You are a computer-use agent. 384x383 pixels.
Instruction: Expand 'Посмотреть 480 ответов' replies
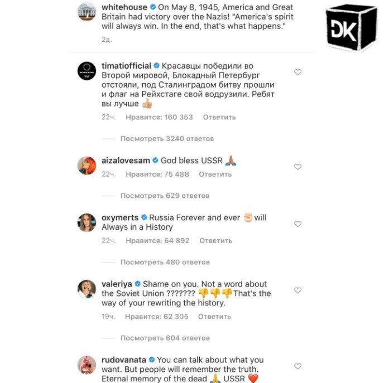[165, 262]
